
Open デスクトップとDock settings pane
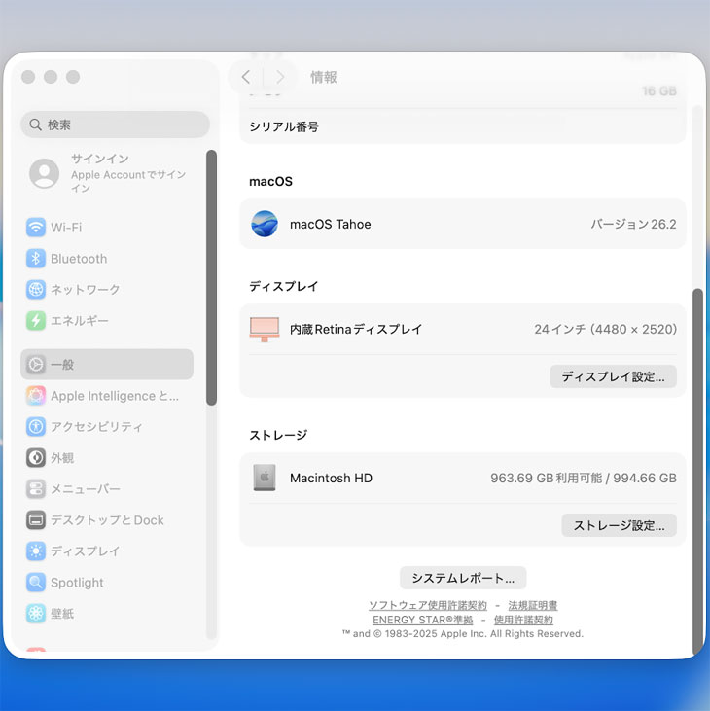coord(107,520)
